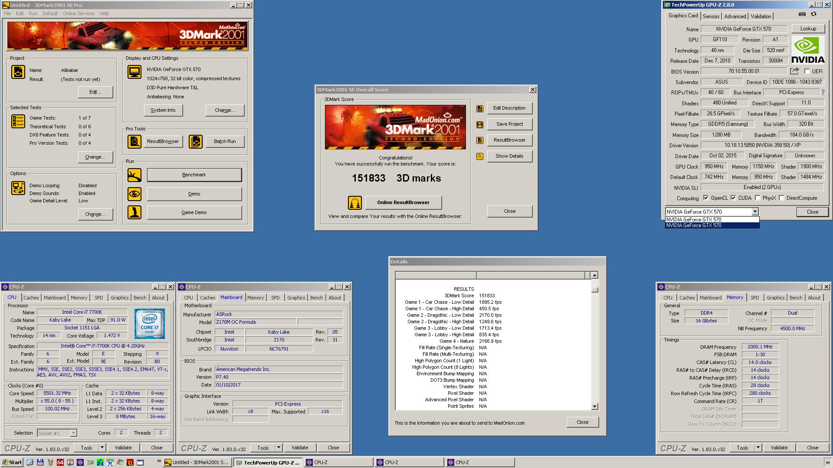Click the Online ResultBrowser podium icon

355,202
